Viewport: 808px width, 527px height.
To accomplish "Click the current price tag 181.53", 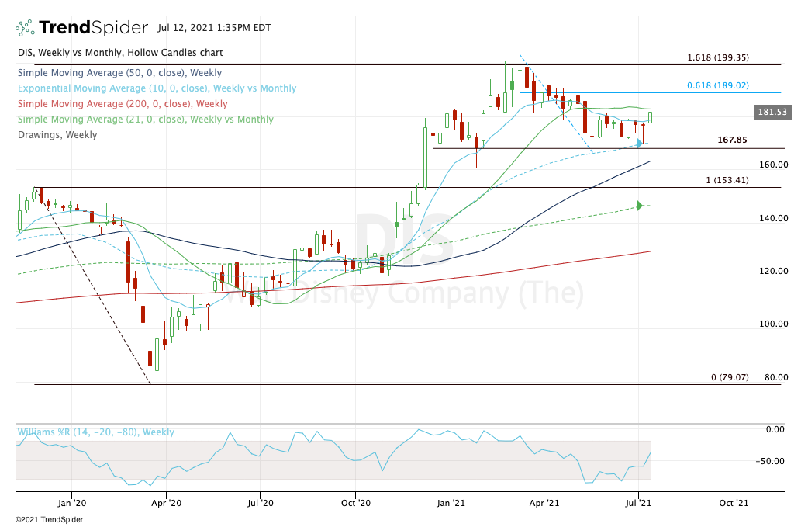I will (773, 112).
